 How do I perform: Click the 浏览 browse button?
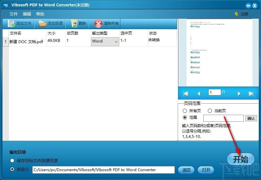[186, 170]
